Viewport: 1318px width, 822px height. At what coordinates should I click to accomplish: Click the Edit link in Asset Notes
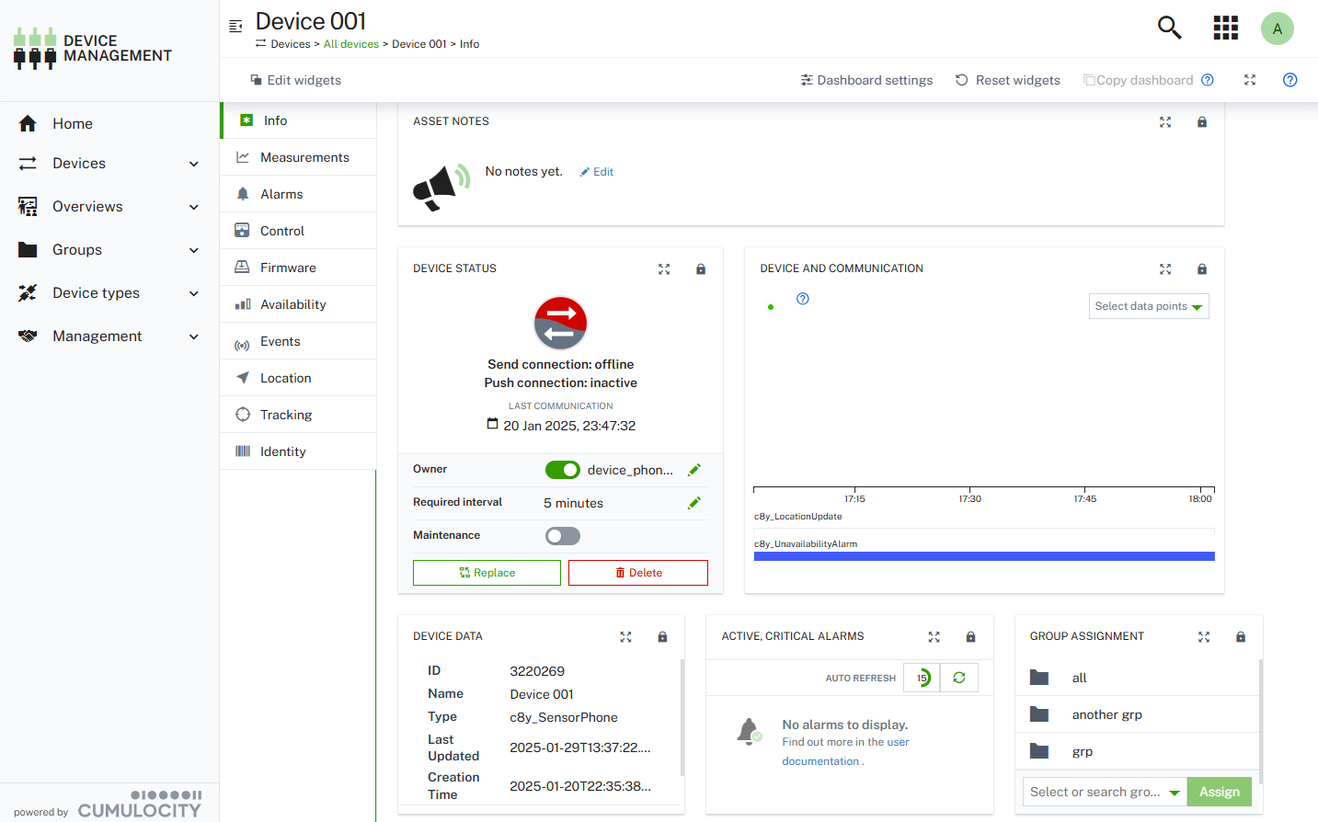coord(598,172)
